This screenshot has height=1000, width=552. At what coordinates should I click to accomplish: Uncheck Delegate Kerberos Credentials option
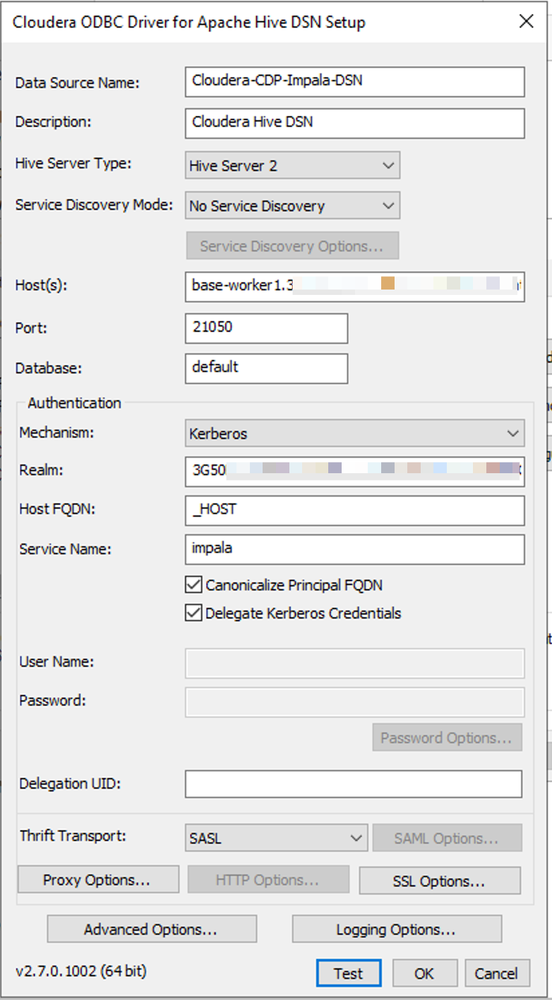(194, 613)
